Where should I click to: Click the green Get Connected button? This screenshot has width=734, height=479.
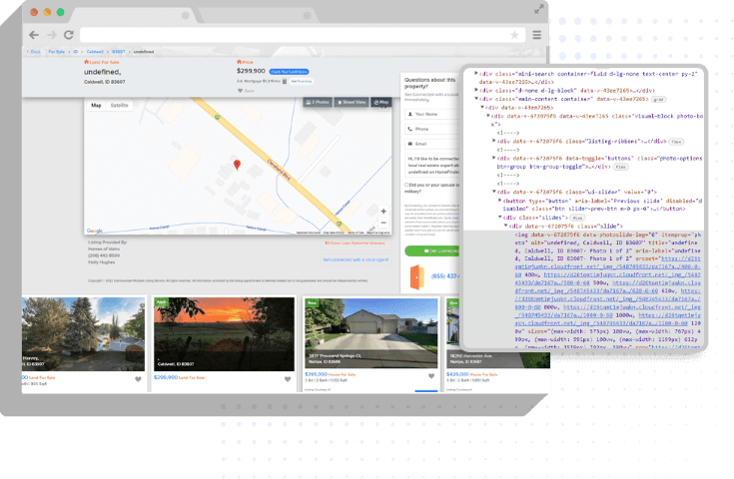tap(432, 250)
